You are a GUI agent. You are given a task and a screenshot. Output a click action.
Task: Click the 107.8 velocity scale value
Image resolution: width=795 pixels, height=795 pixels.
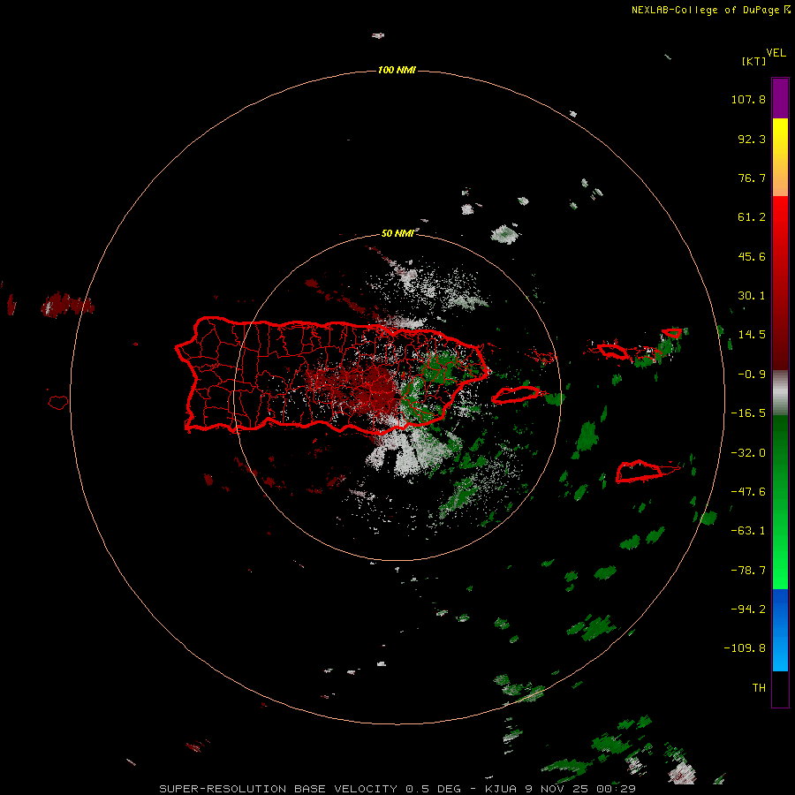pyautogui.click(x=748, y=99)
